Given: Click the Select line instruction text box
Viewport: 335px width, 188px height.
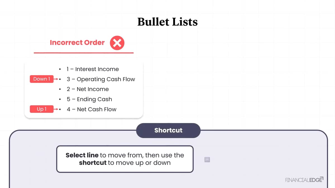Looking at the screenshot, I should [125, 159].
